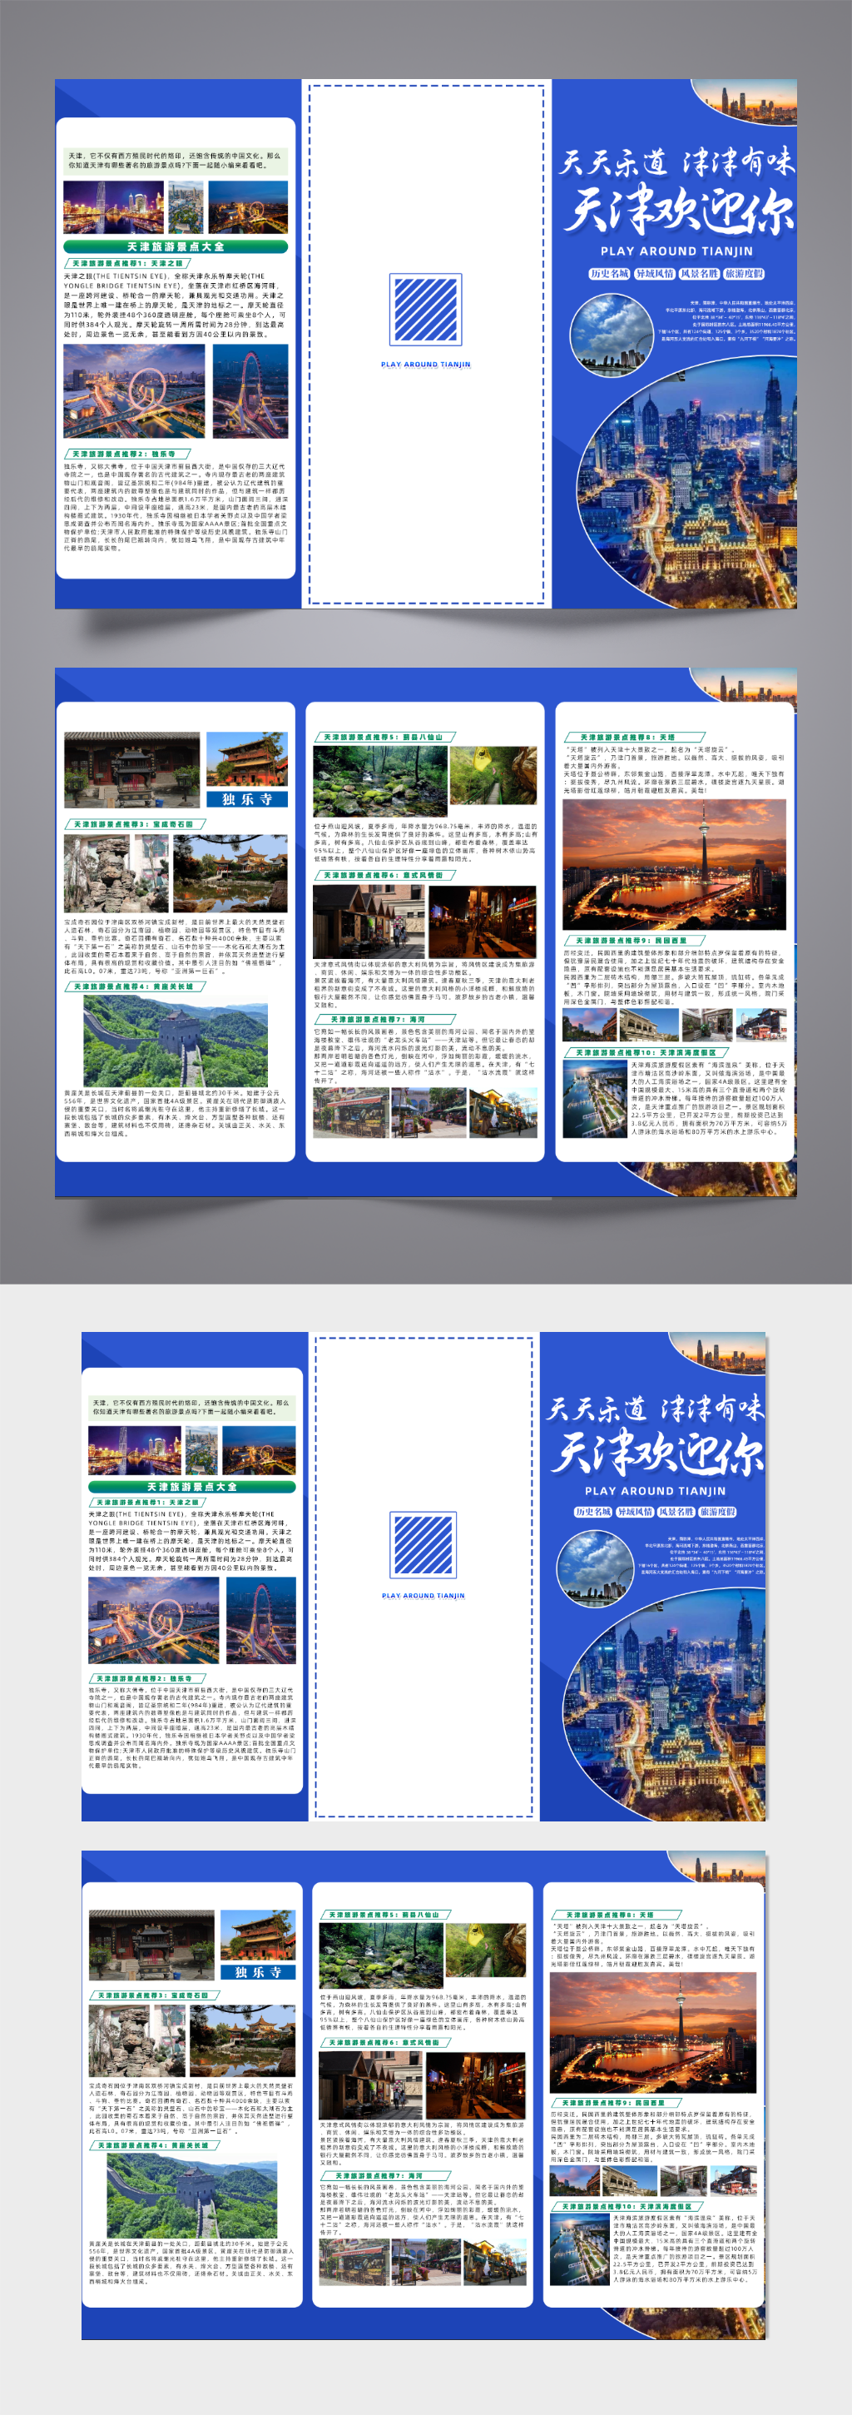Viewport: 852px width, 2415px height.
Task: Click heading '景点推荐6: 意式风情街' in upper mockup
Action: pyautogui.click(x=384, y=875)
